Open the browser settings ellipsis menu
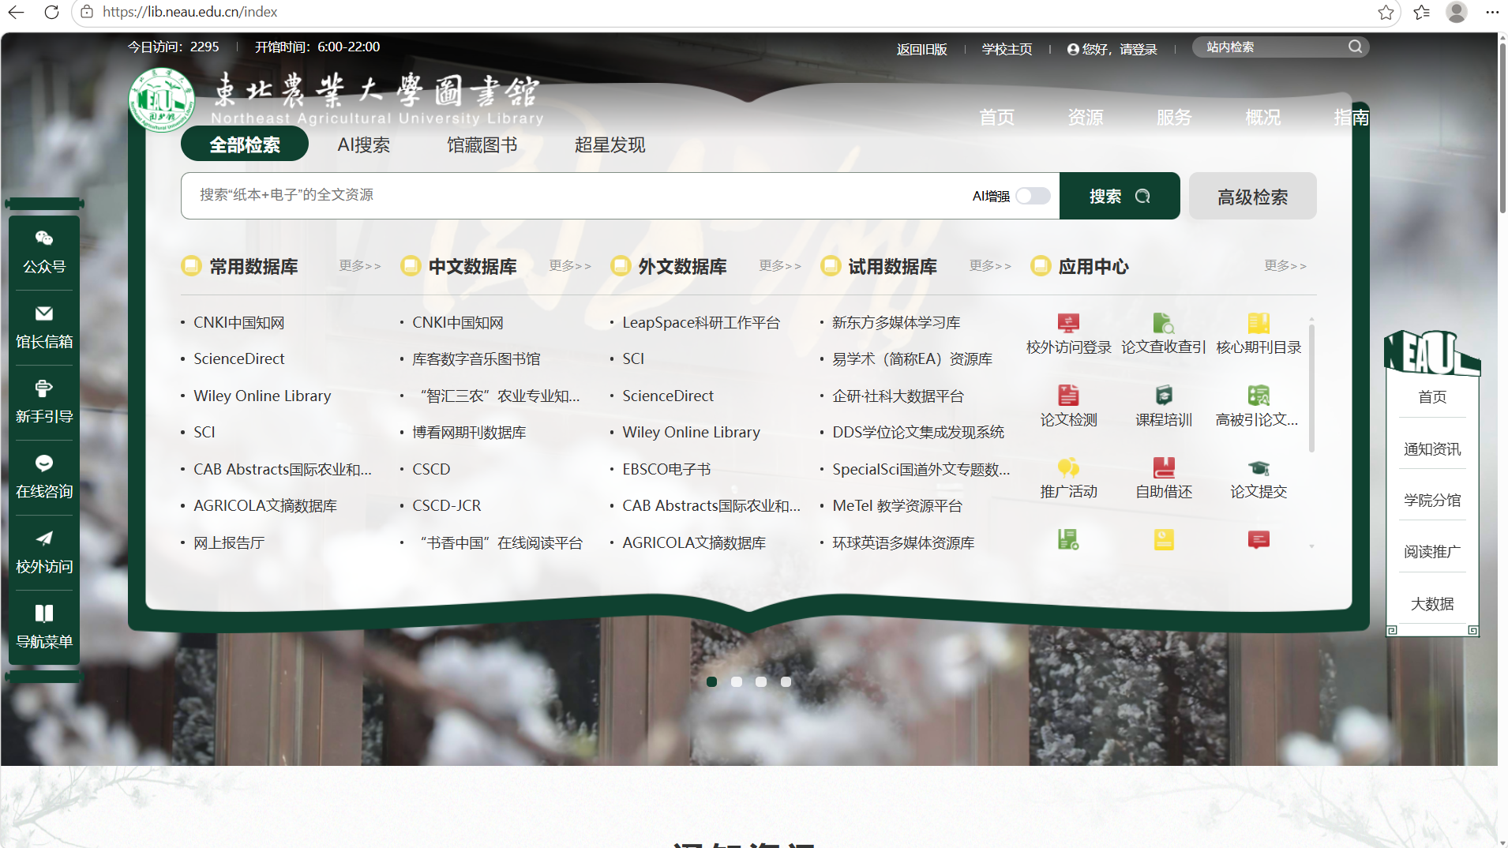Screen dimensions: 1508x848 click(x=1491, y=12)
